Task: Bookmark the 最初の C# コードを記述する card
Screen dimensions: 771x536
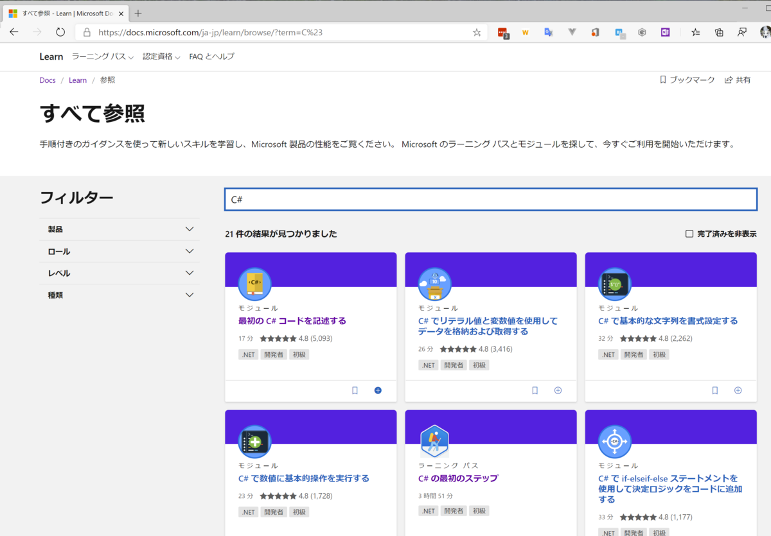Action: point(355,390)
